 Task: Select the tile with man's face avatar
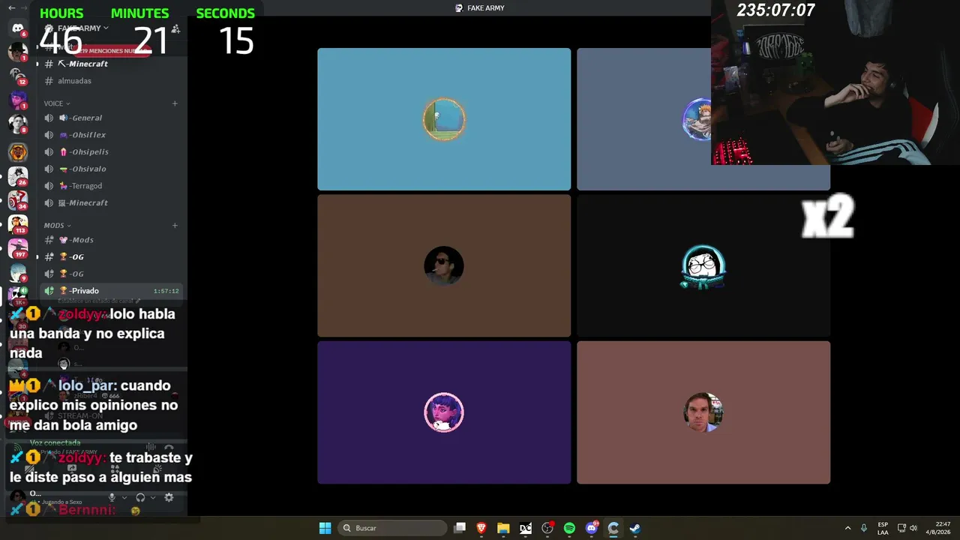coord(703,412)
